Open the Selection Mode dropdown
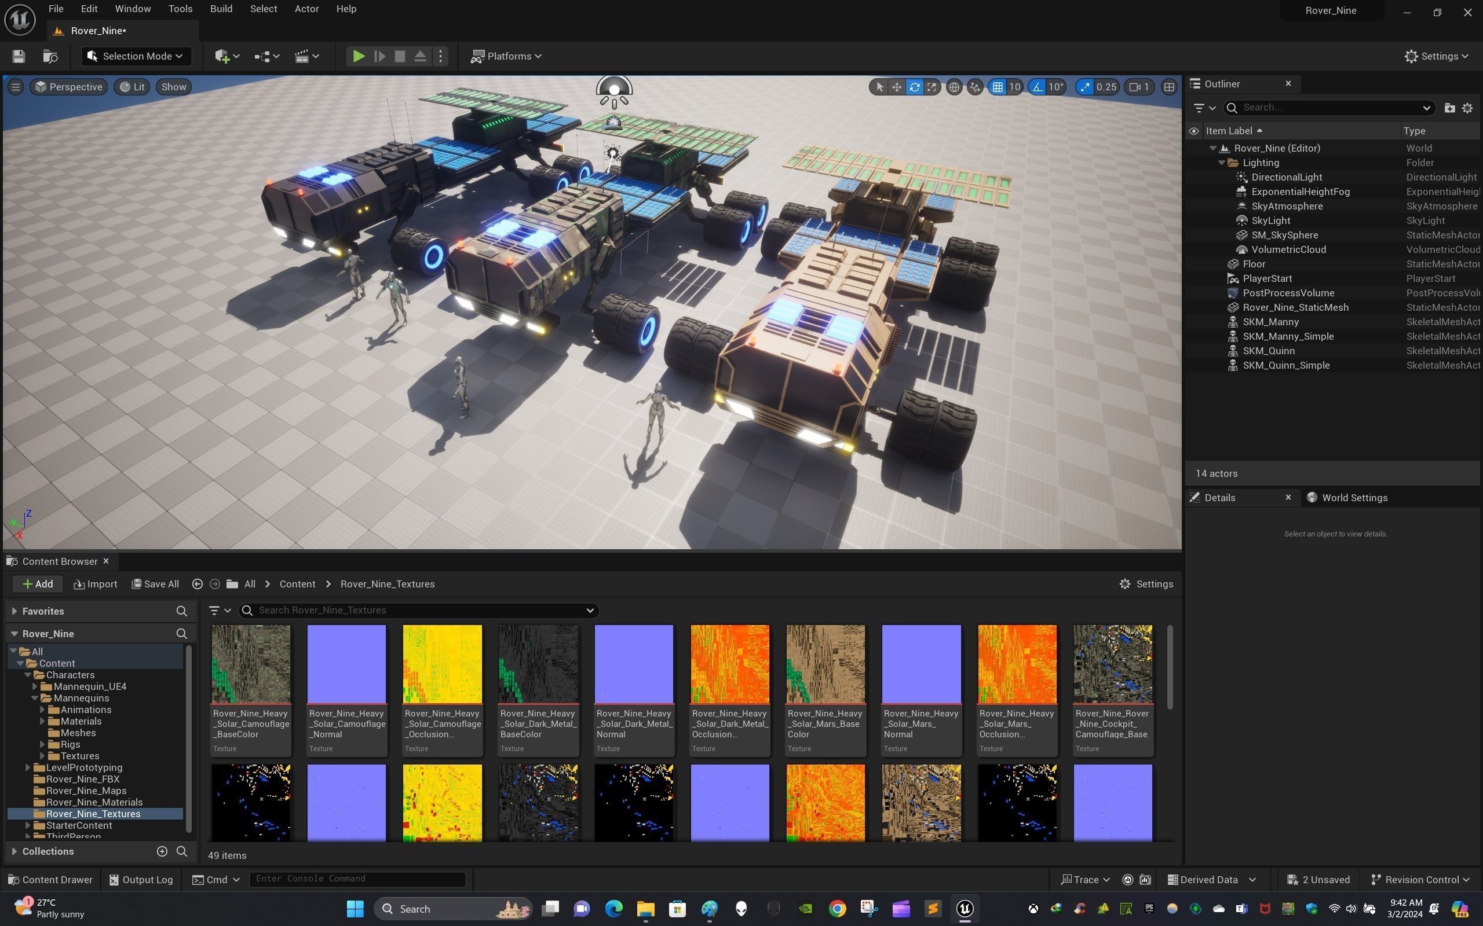The height and width of the screenshot is (926, 1483). (136, 56)
